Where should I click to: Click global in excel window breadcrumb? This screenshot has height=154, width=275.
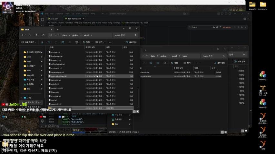click(x=75, y=35)
